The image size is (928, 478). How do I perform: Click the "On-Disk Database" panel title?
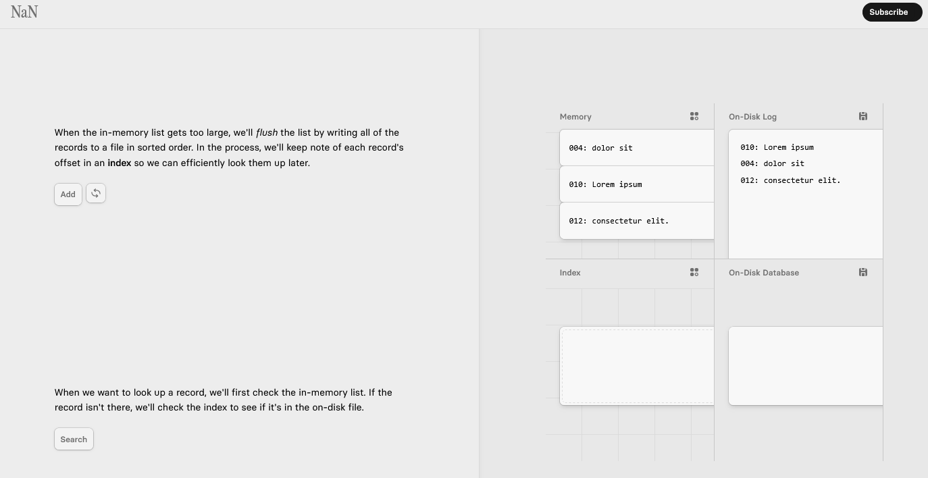pos(763,273)
